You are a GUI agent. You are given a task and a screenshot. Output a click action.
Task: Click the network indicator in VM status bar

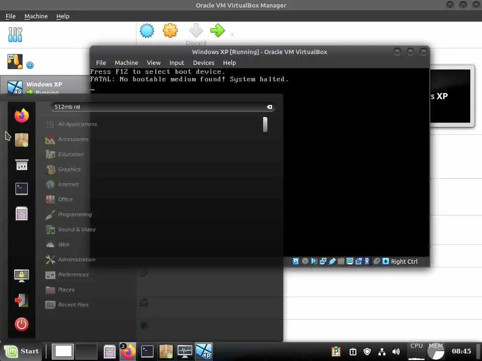pyautogui.click(x=323, y=261)
